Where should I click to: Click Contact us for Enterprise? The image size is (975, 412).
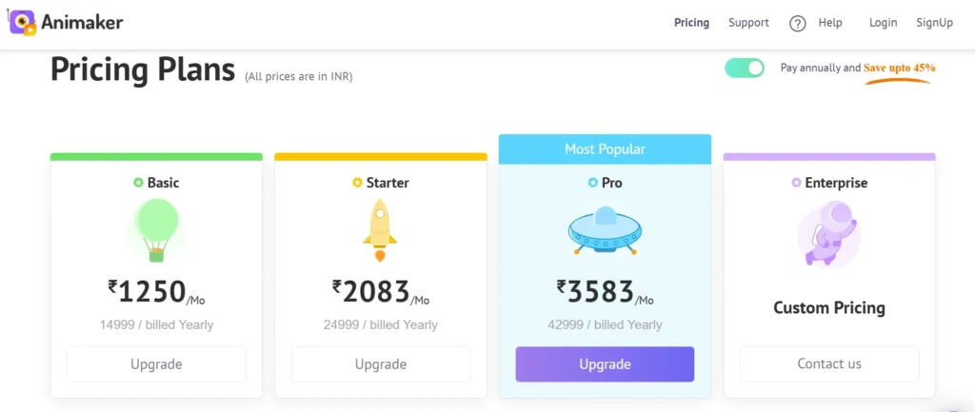829,364
